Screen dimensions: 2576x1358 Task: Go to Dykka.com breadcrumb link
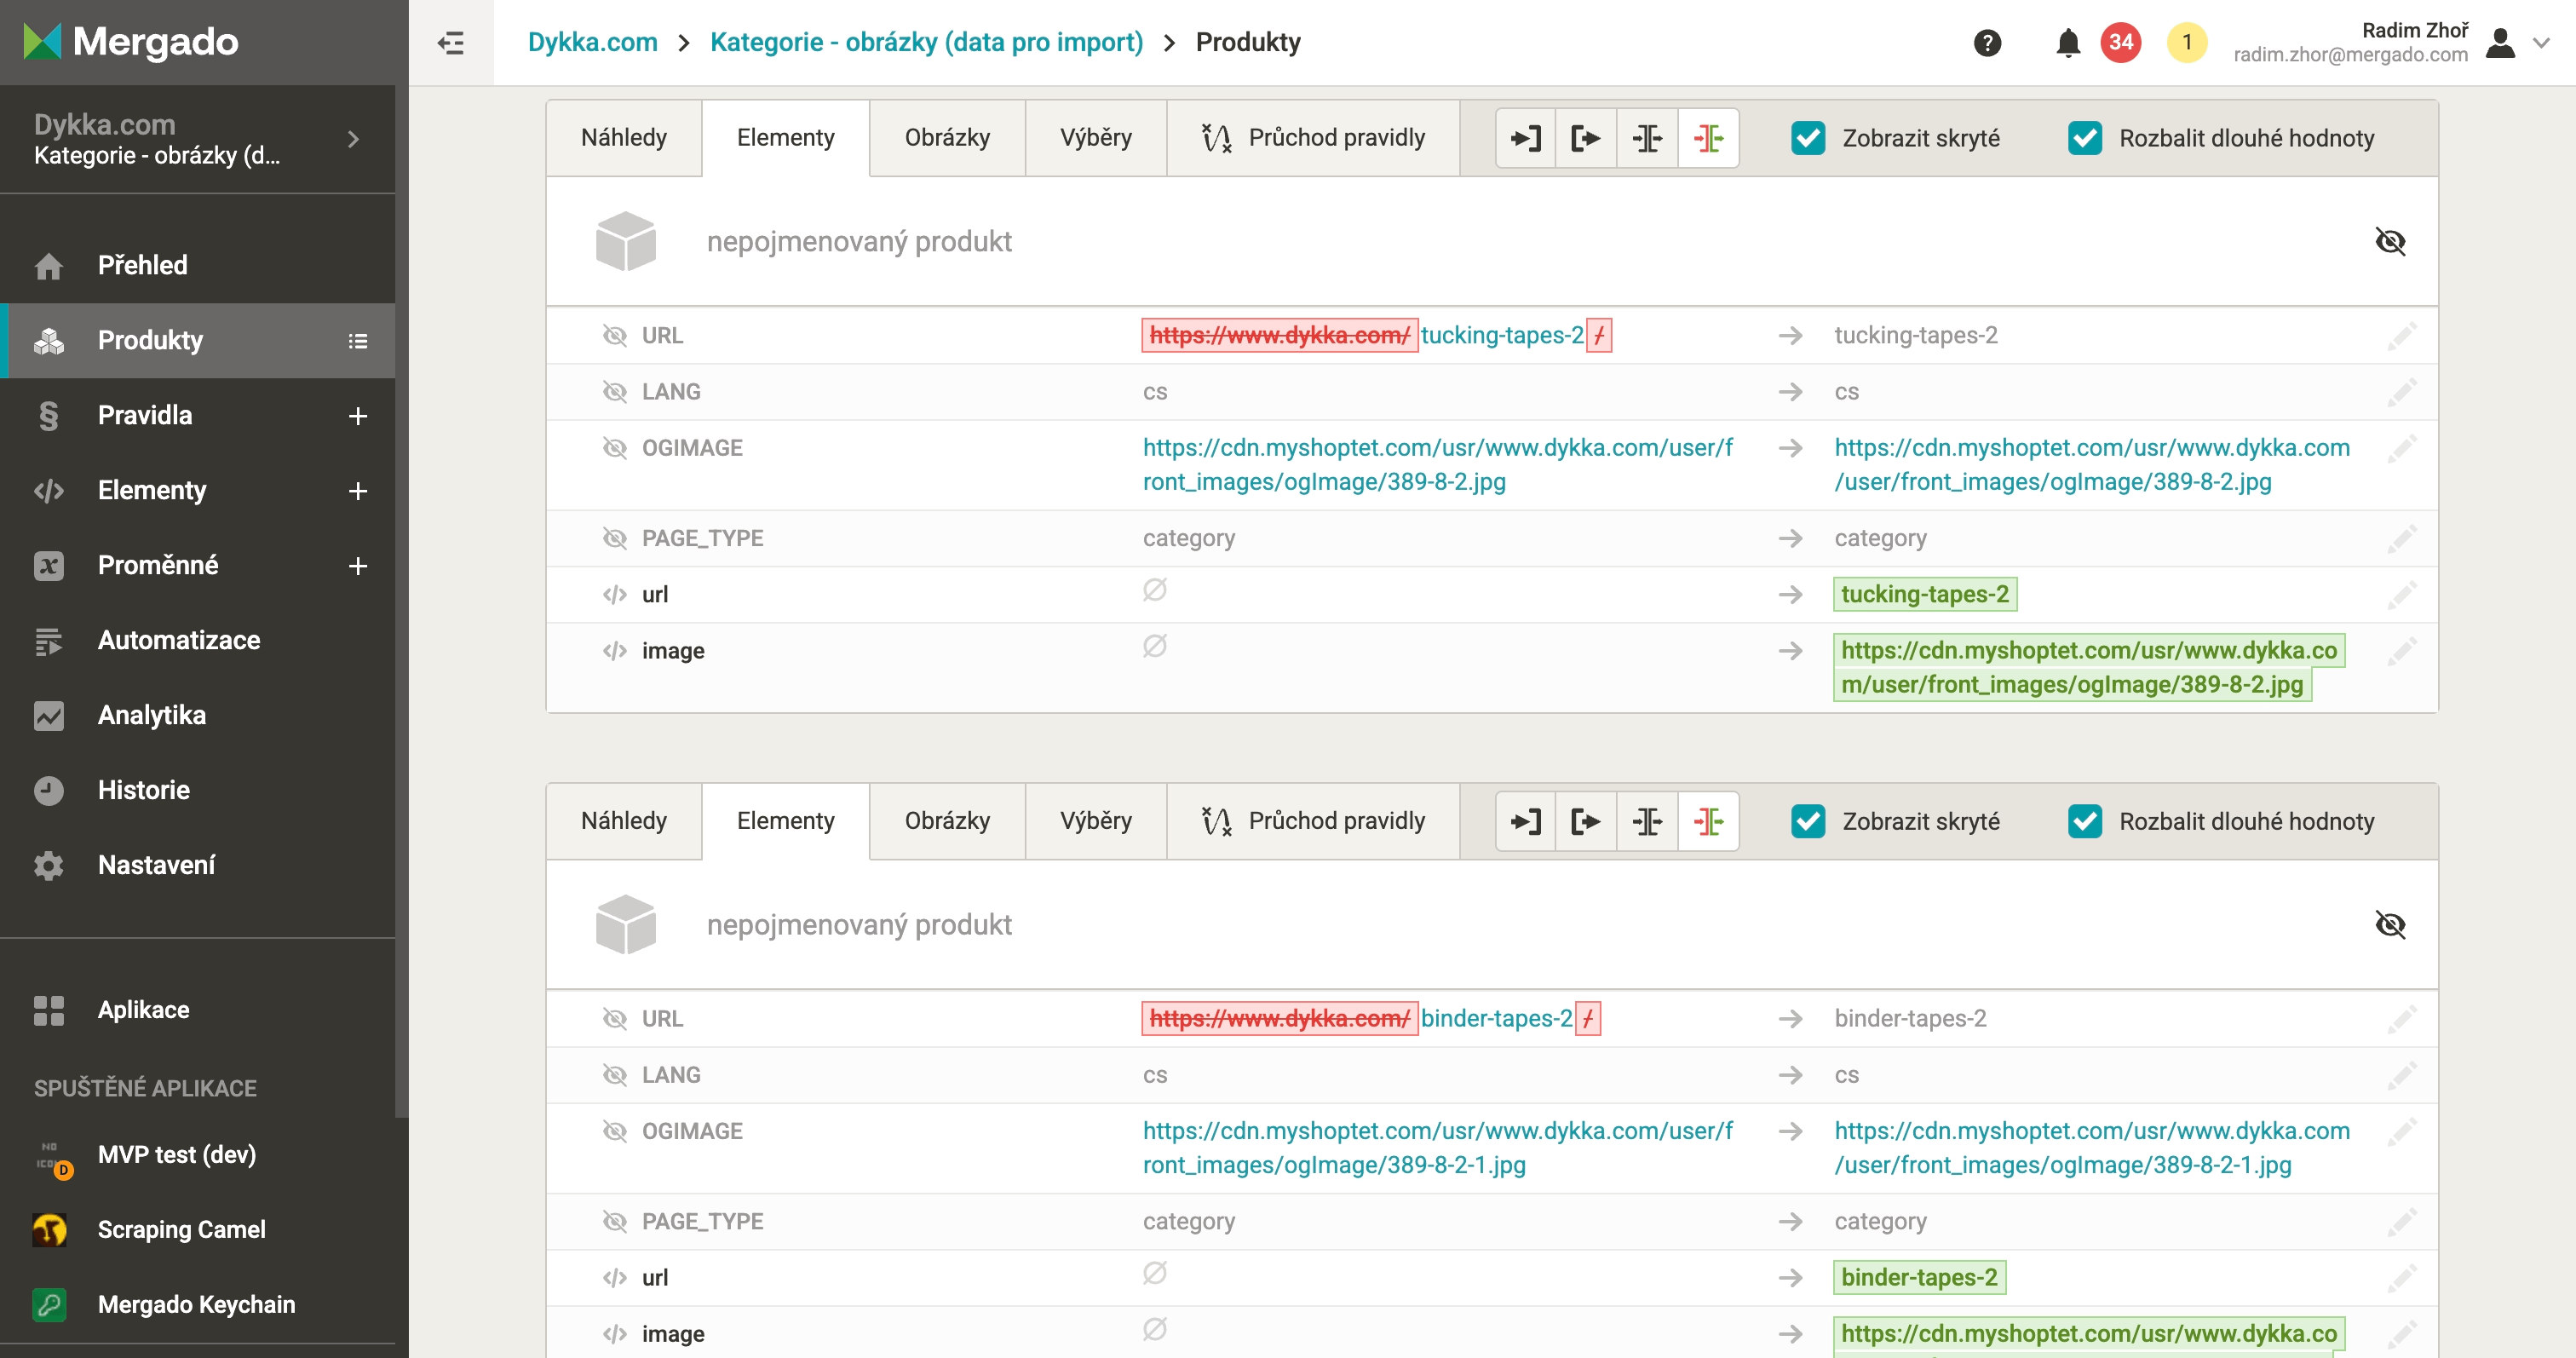592,42
